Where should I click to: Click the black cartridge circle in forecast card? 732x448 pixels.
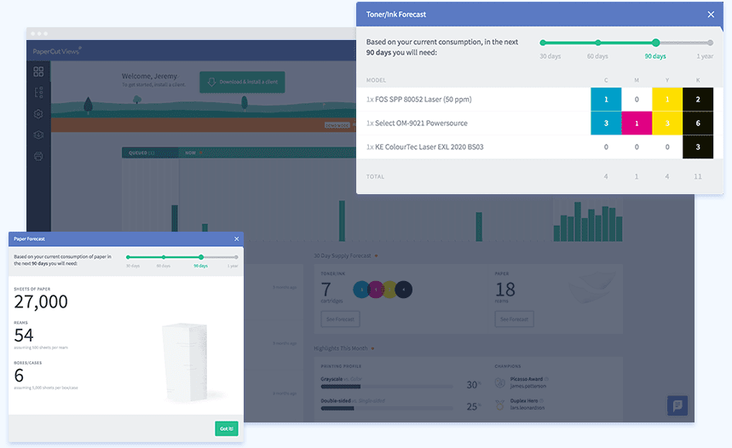coord(404,290)
